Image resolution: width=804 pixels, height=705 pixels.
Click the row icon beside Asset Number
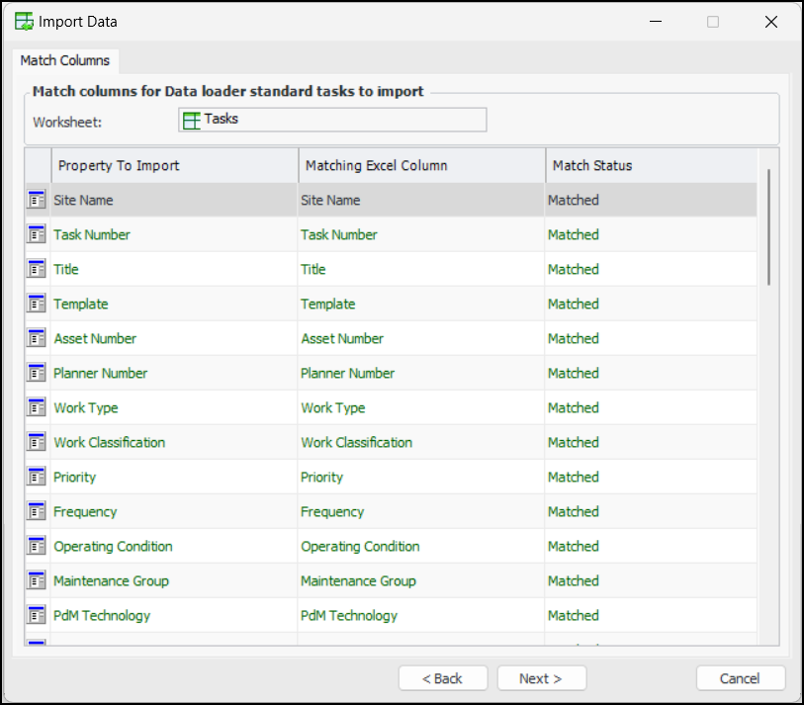pos(37,338)
